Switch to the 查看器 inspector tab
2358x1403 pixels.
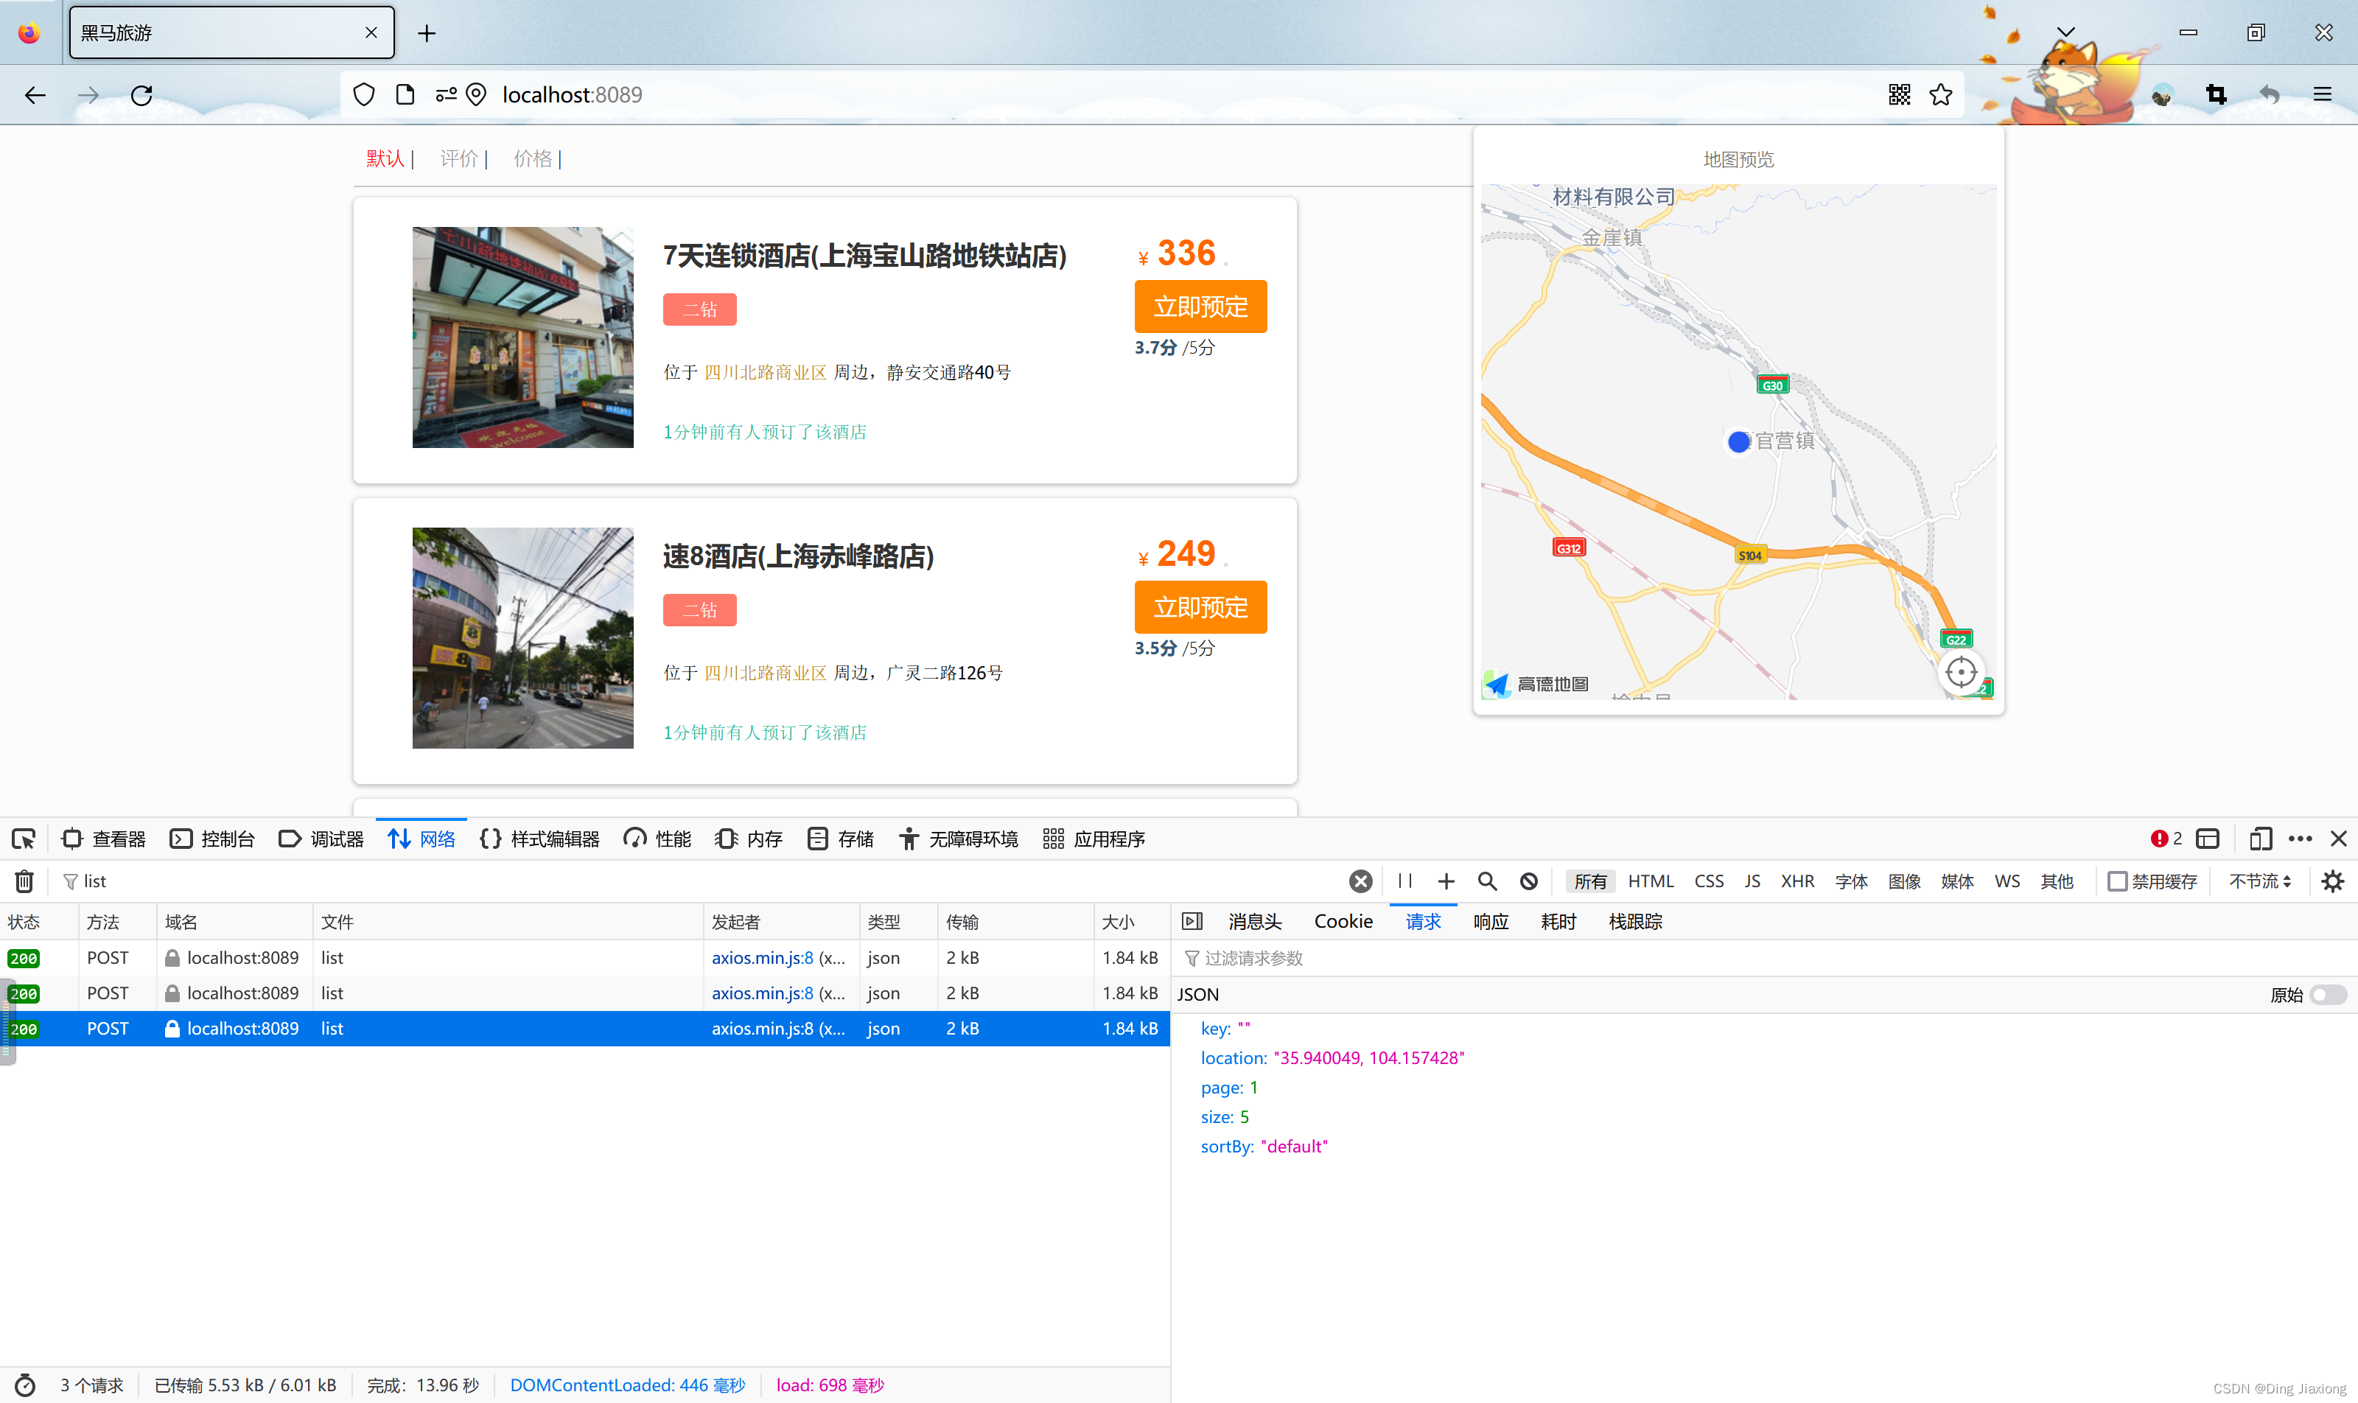[104, 839]
